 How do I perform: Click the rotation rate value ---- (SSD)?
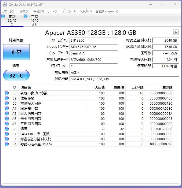165,53
